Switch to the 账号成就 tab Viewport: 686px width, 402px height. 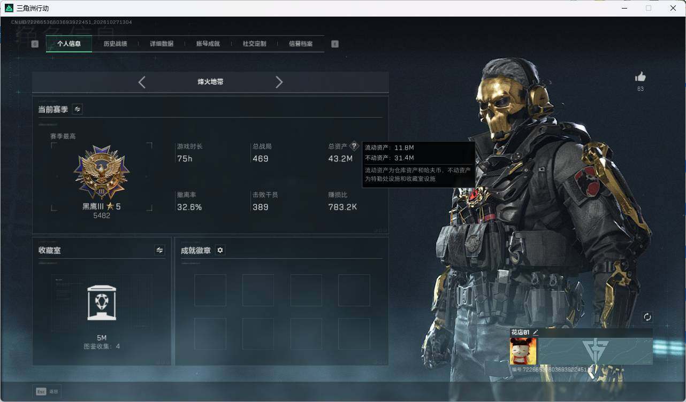pos(208,44)
